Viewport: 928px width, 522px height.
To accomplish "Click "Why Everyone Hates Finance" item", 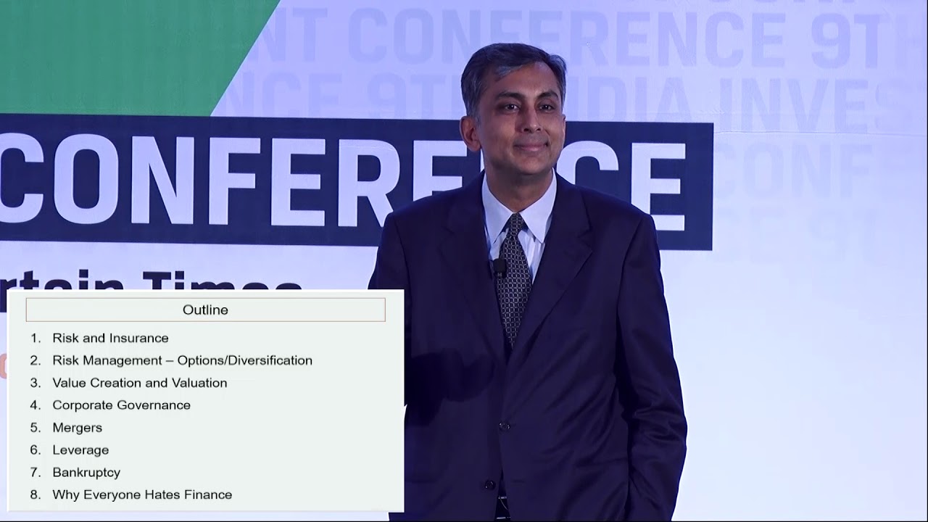I will (142, 495).
